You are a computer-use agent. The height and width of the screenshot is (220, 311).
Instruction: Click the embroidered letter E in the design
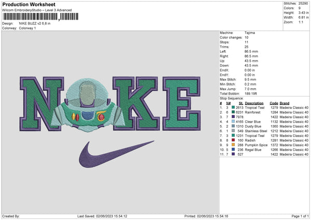pyautogui.click(x=181, y=103)
